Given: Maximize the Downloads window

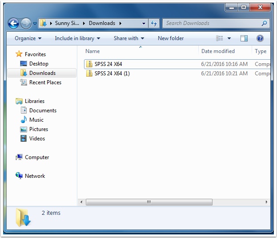Looking at the screenshot, I should [x=244, y=8].
